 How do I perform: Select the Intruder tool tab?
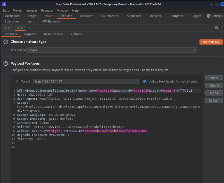pos(66,16)
